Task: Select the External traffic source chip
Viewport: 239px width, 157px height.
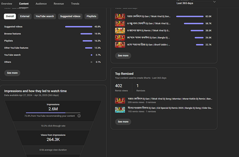Action: pyautogui.click(x=25, y=16)
